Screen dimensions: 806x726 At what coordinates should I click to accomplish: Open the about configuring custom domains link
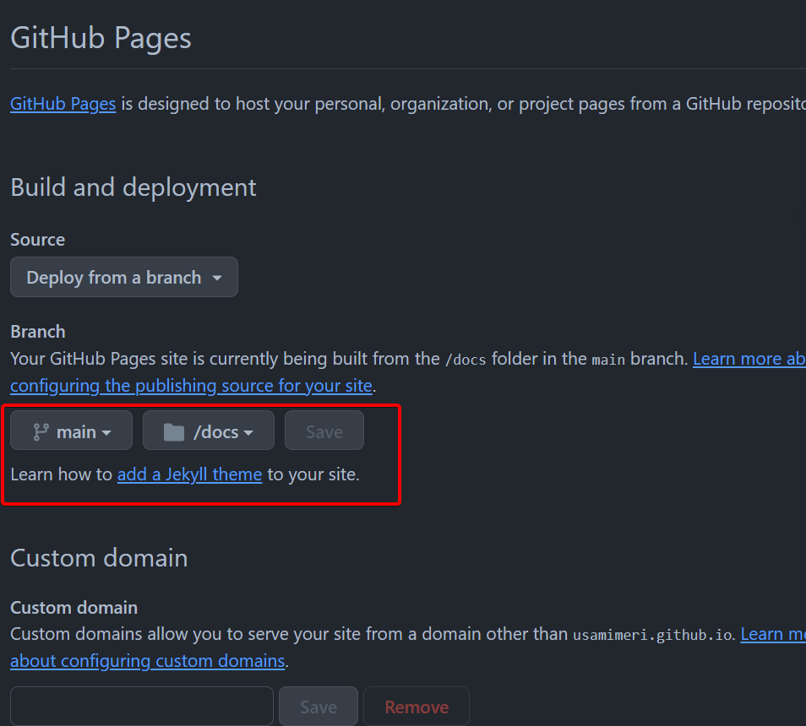[x=147, y=660]
